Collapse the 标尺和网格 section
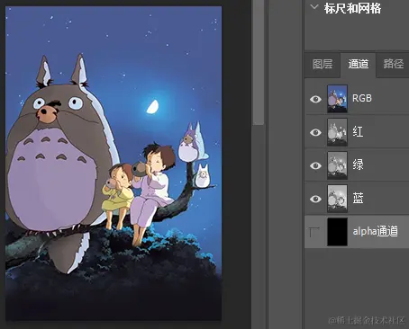This screenshot has height=329, width=409. pyautogui.click(x=314, y=6)
